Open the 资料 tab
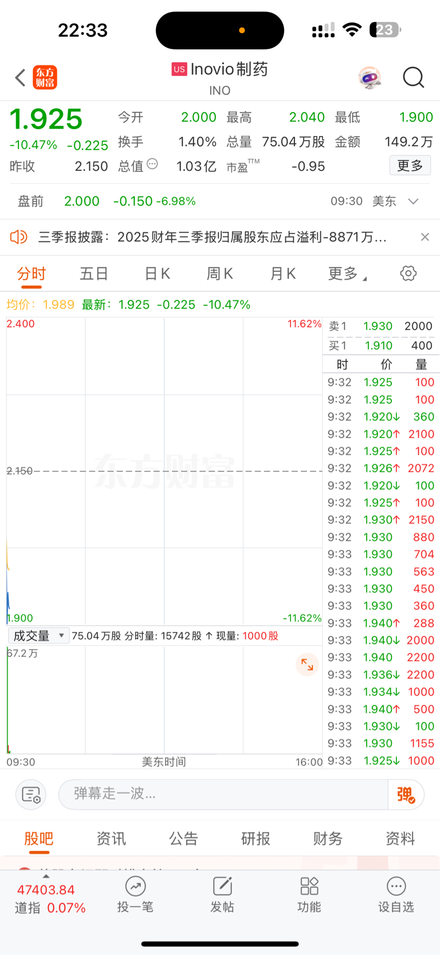The width and height of the screenshot is (440, 955). click(400, 839)
